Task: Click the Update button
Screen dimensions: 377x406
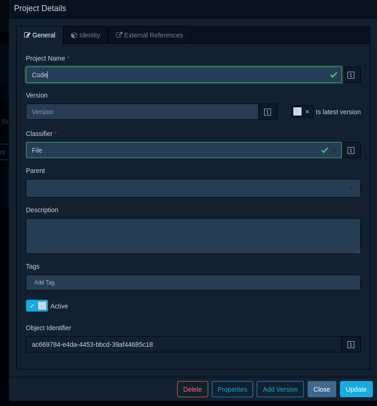Action: tap(356, 389)
